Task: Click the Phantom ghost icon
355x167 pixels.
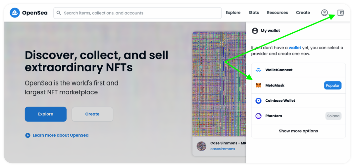Action: pyautogui.click(x=258, y=116)
